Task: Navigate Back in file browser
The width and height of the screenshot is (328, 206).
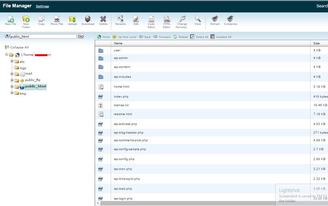Action: 144,37
